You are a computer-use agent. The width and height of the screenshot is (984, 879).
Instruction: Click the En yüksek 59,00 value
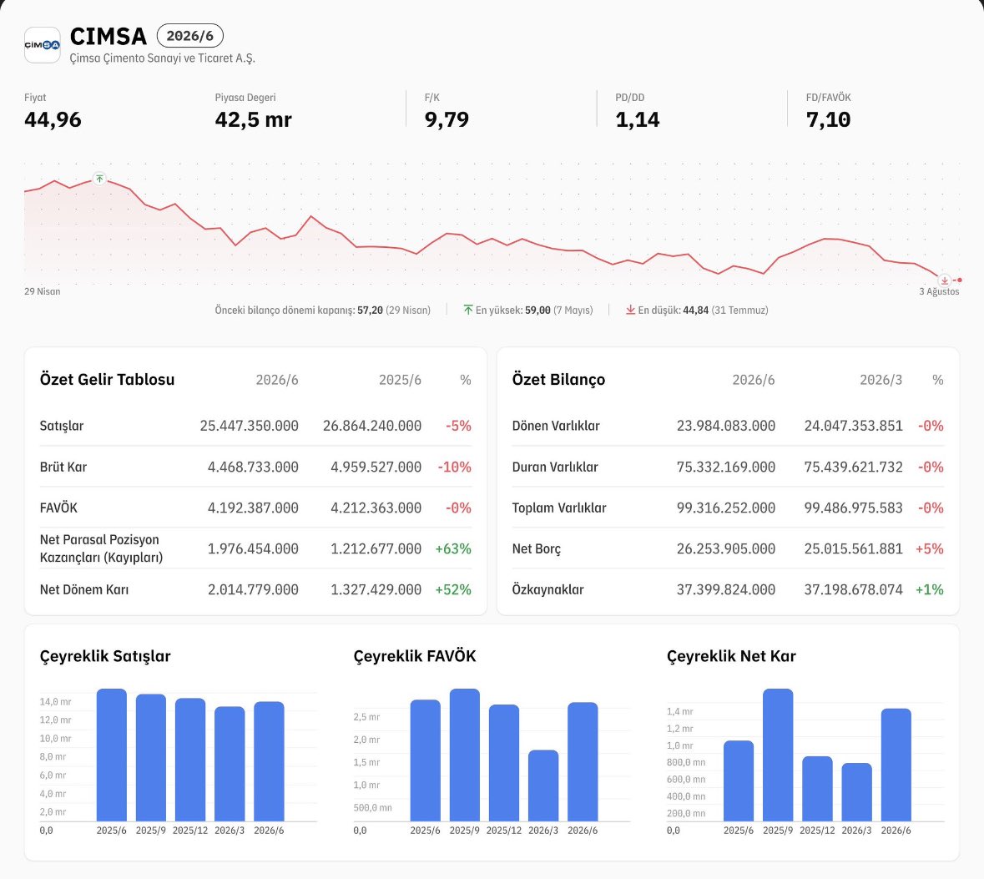tap(537, 311)
